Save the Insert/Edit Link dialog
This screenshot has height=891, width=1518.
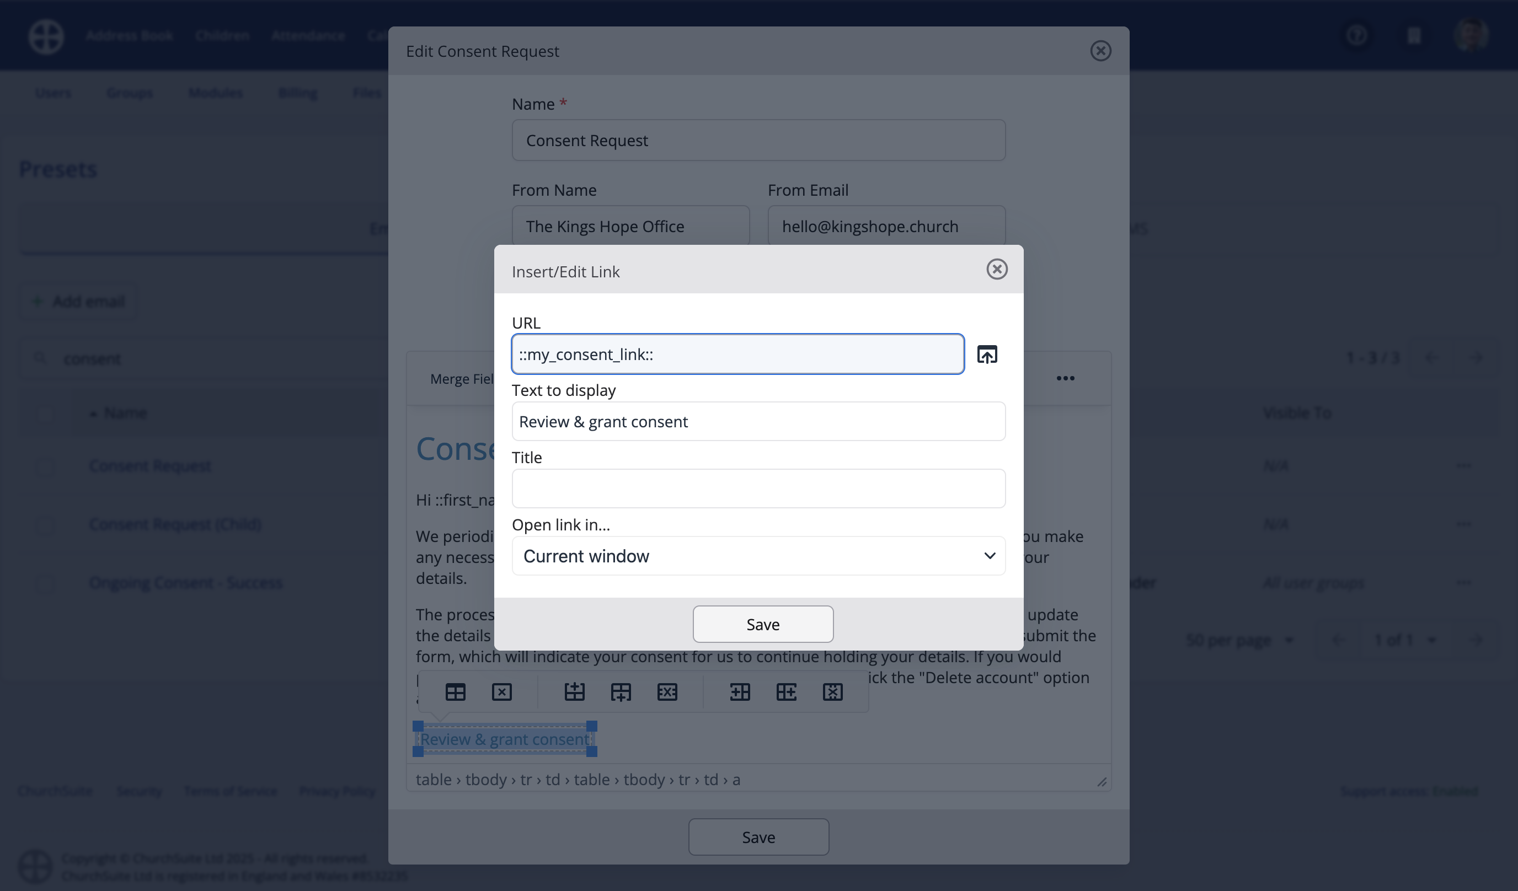click(x=763, y=624)
